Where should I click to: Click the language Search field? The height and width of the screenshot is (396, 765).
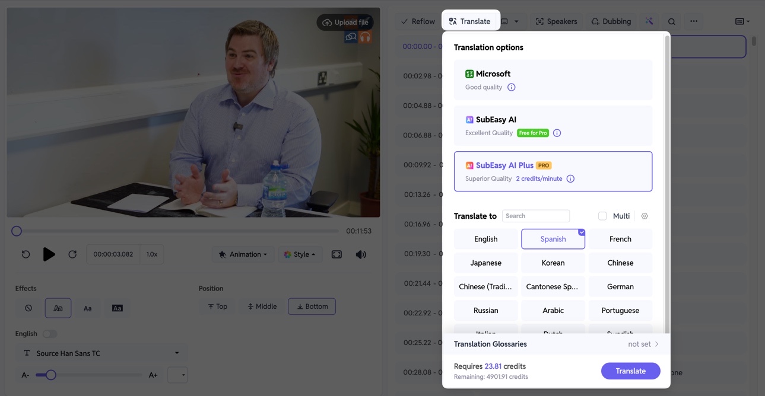pyautogui.click(x=536, y=216)
